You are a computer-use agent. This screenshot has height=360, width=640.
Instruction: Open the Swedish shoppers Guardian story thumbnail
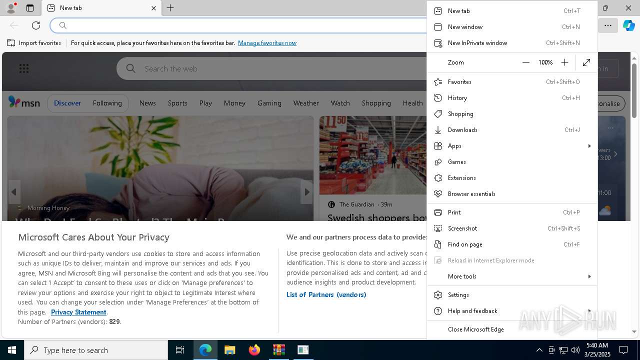click(373, 155)
